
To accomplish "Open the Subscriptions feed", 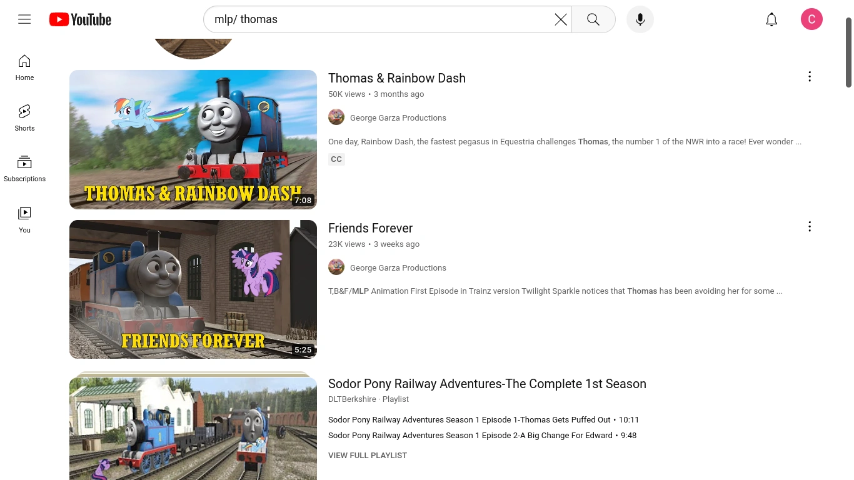I will tap(24, 167).
